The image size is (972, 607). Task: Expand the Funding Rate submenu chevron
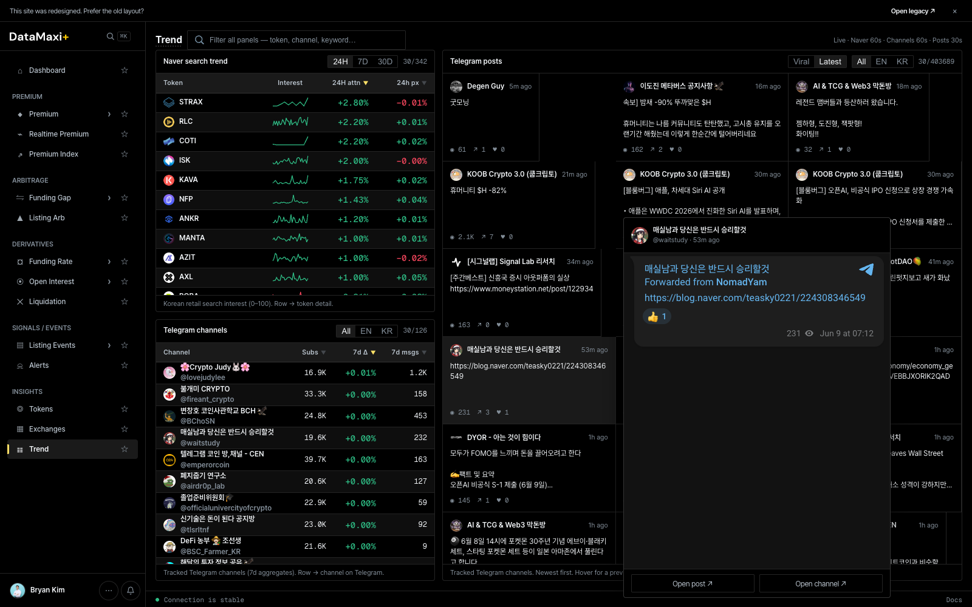[x=109, y=262]
